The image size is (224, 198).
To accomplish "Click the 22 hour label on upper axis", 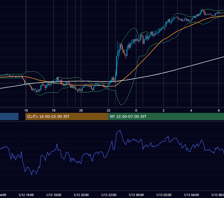I will click(x=109, y=110).
